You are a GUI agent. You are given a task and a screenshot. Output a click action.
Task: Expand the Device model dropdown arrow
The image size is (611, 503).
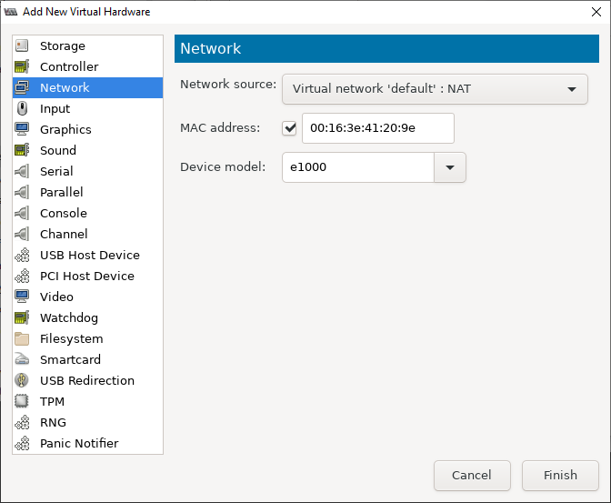click(x=450, y=167)
